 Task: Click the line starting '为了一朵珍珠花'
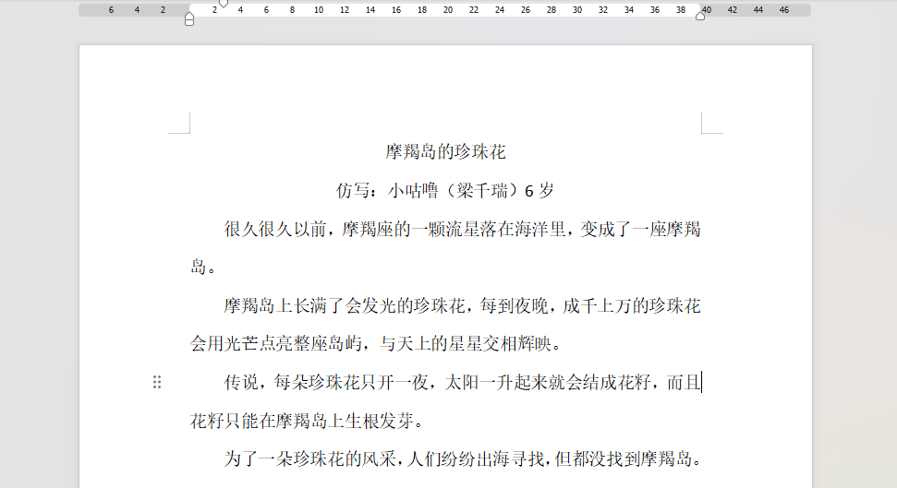click(x=462, y=458)
